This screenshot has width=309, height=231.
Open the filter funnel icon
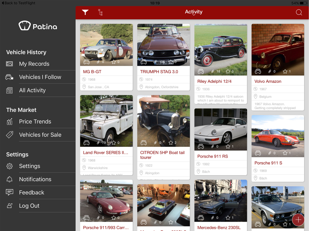(x=85, y=12)
